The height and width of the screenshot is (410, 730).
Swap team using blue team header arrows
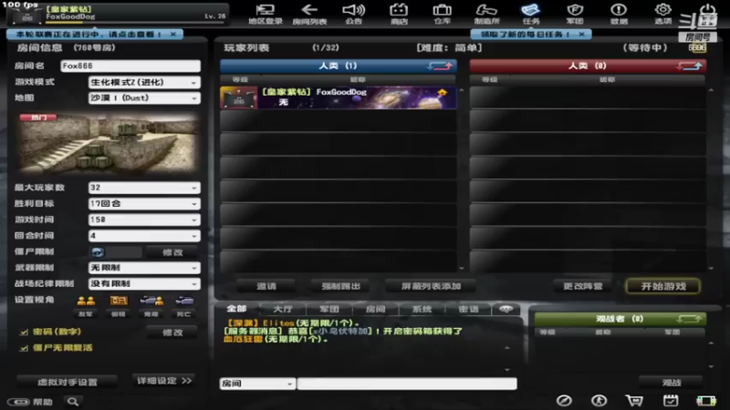pos(440,66)
